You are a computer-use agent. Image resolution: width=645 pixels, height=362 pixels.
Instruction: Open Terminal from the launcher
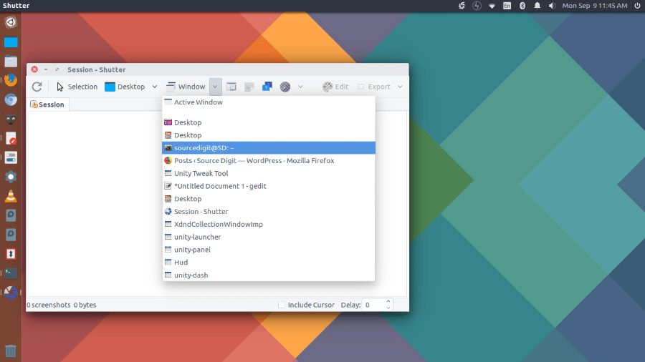(x=11, y=273)
